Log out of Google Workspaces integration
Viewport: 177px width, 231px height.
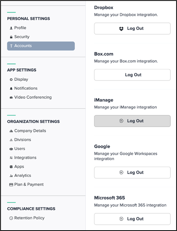(x=132, y=172)
